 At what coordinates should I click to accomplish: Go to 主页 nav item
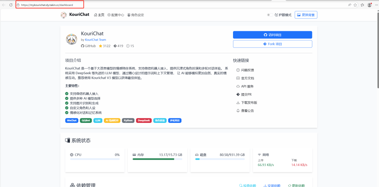(x=99, y=15)
